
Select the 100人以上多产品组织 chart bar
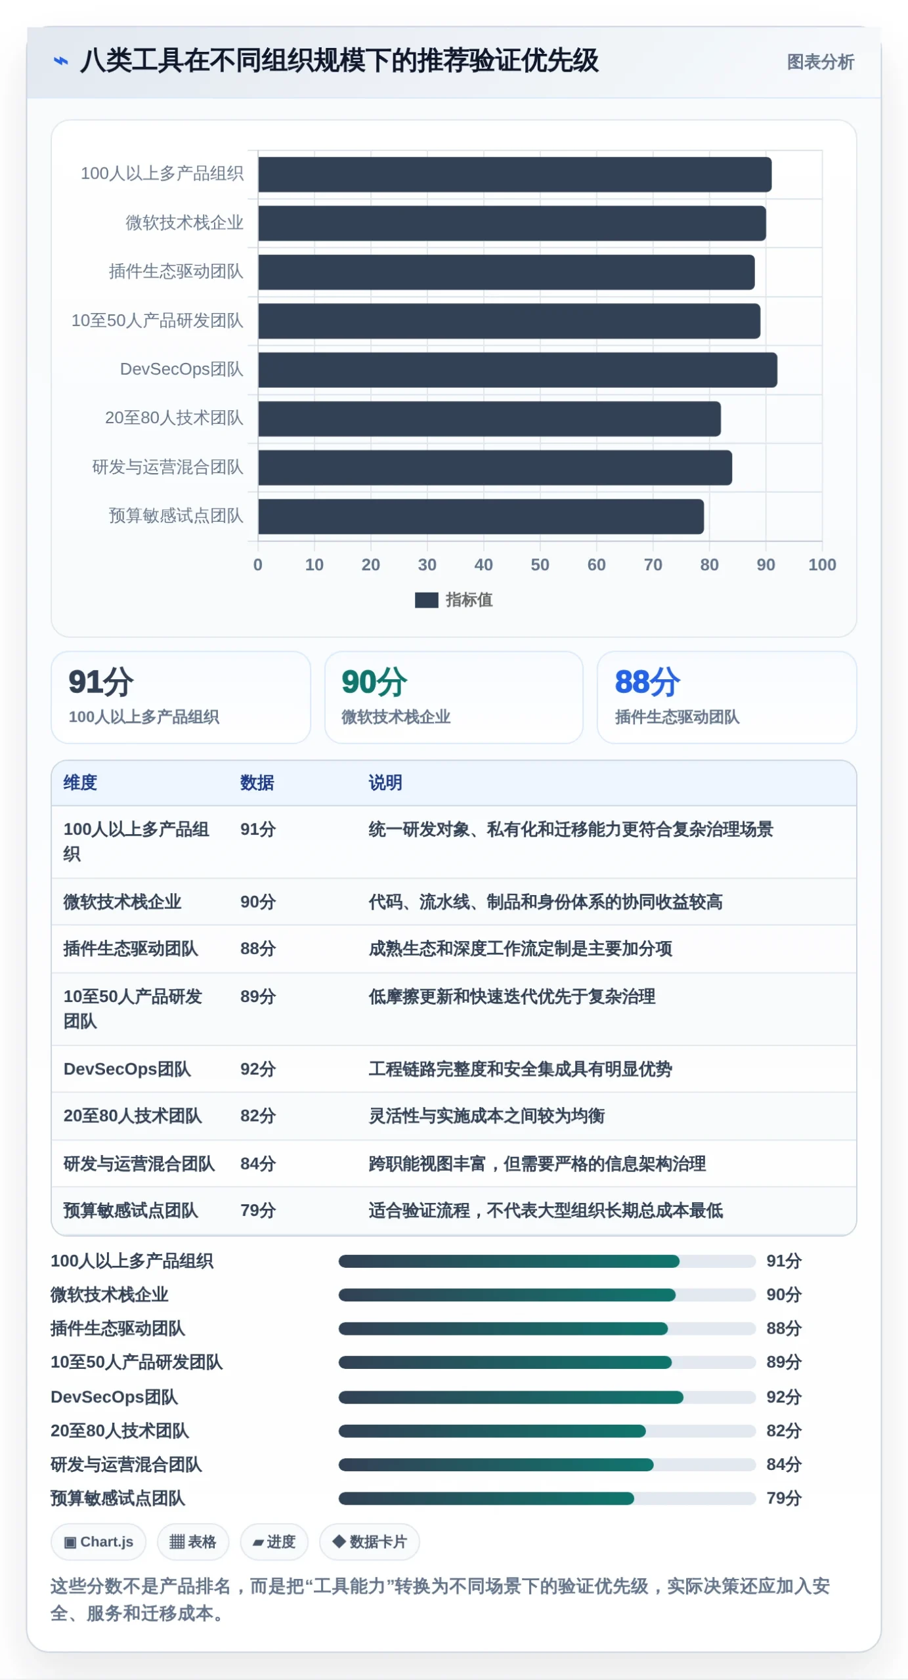click(515, 175)
